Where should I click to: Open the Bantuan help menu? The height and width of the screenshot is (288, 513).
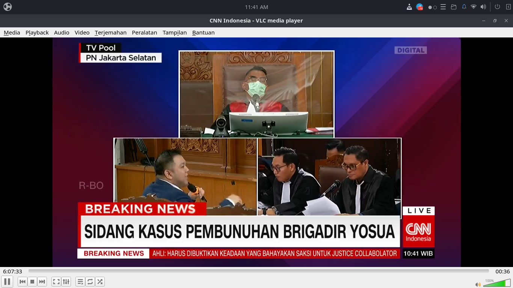tap(203, 33)
